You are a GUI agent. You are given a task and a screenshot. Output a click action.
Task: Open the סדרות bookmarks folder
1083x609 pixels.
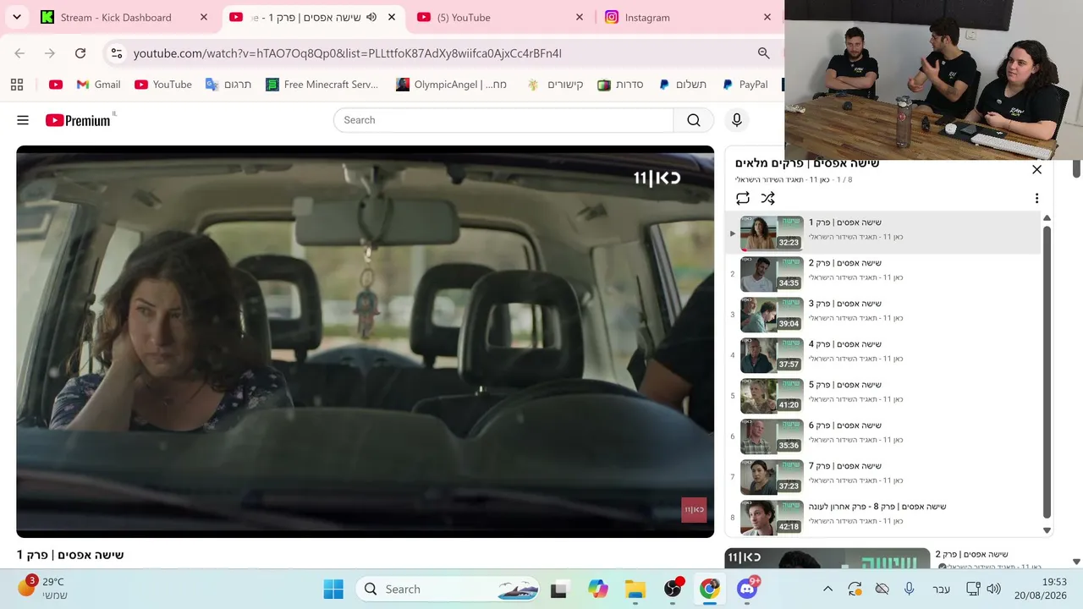[x=620, y=85]
